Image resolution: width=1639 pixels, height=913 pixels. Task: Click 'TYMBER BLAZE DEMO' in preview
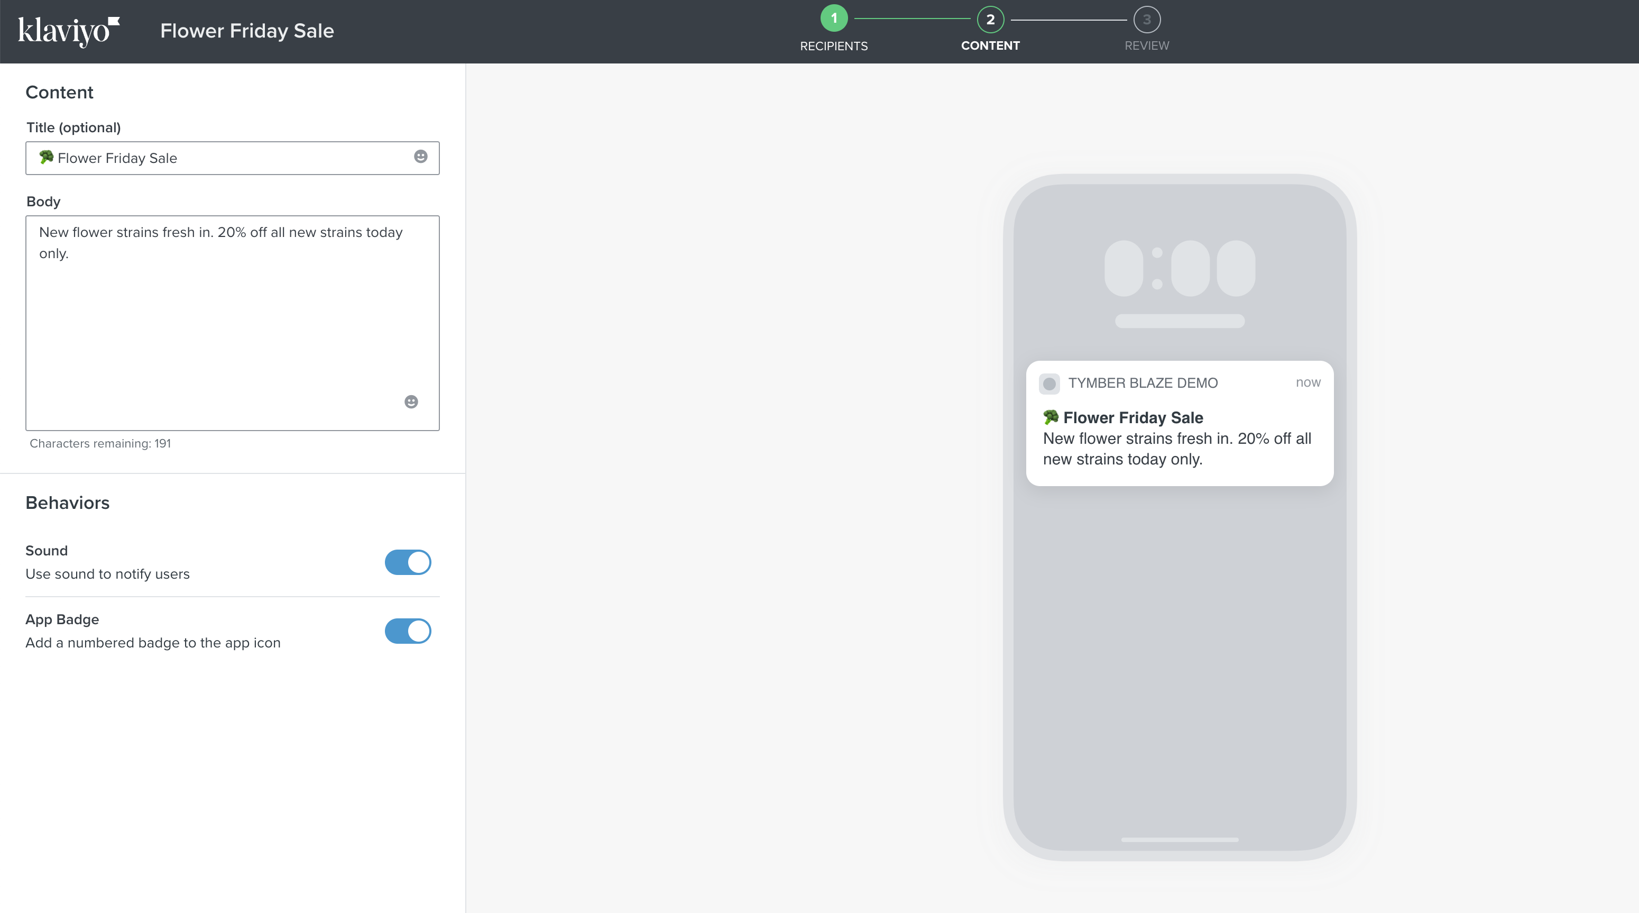(1143, 382)
